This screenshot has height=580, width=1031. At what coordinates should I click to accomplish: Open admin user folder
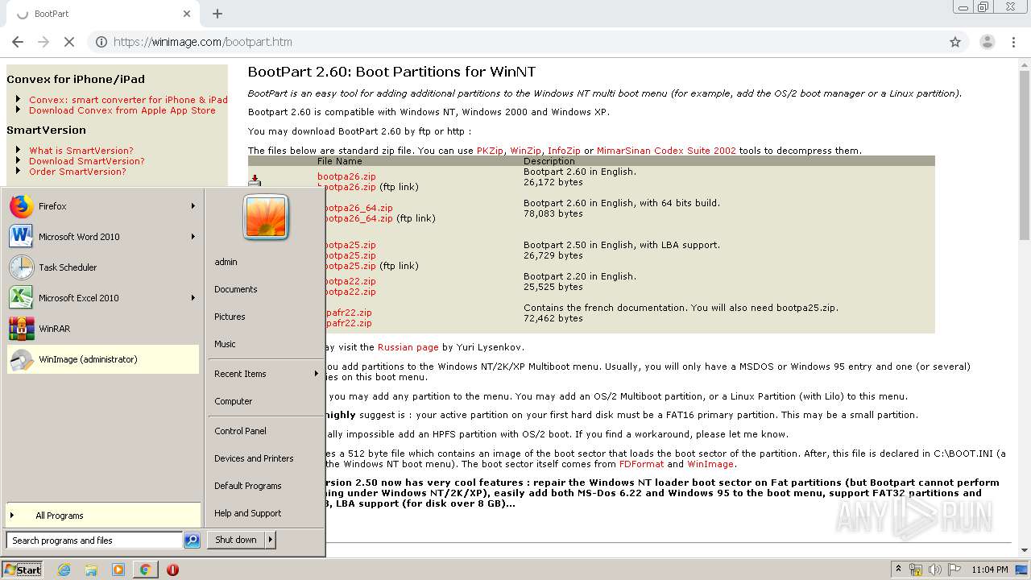point(226,262)
